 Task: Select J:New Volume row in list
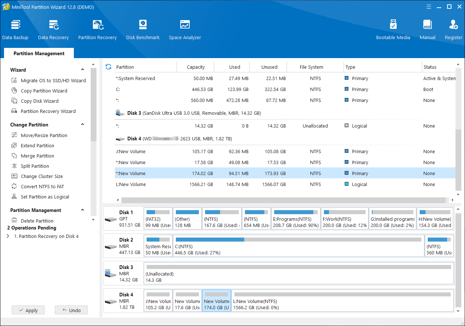285,151
